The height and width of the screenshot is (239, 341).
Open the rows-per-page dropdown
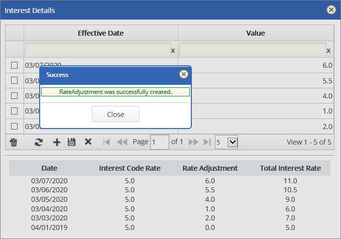[226, 142]
